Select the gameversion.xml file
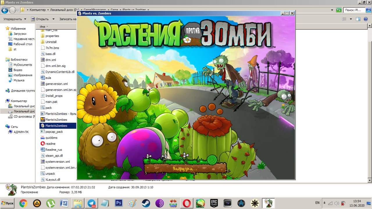Viewport: 372px width, 209px height. [54, 84]
